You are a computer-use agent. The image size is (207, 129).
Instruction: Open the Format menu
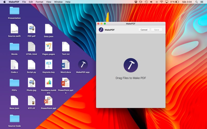click(40, 2)
